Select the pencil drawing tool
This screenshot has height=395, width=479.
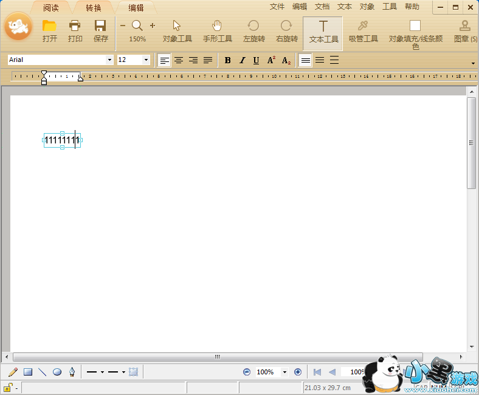[x=13, y=372]
